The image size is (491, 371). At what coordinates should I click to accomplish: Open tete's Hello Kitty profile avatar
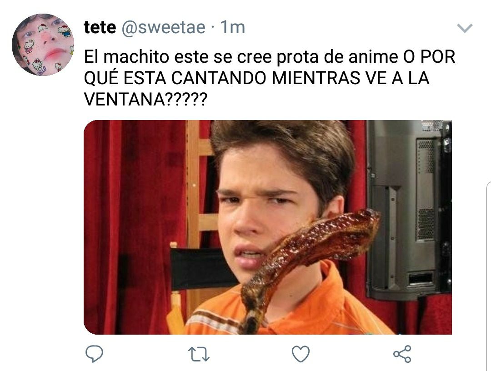(x=43, y=45)
